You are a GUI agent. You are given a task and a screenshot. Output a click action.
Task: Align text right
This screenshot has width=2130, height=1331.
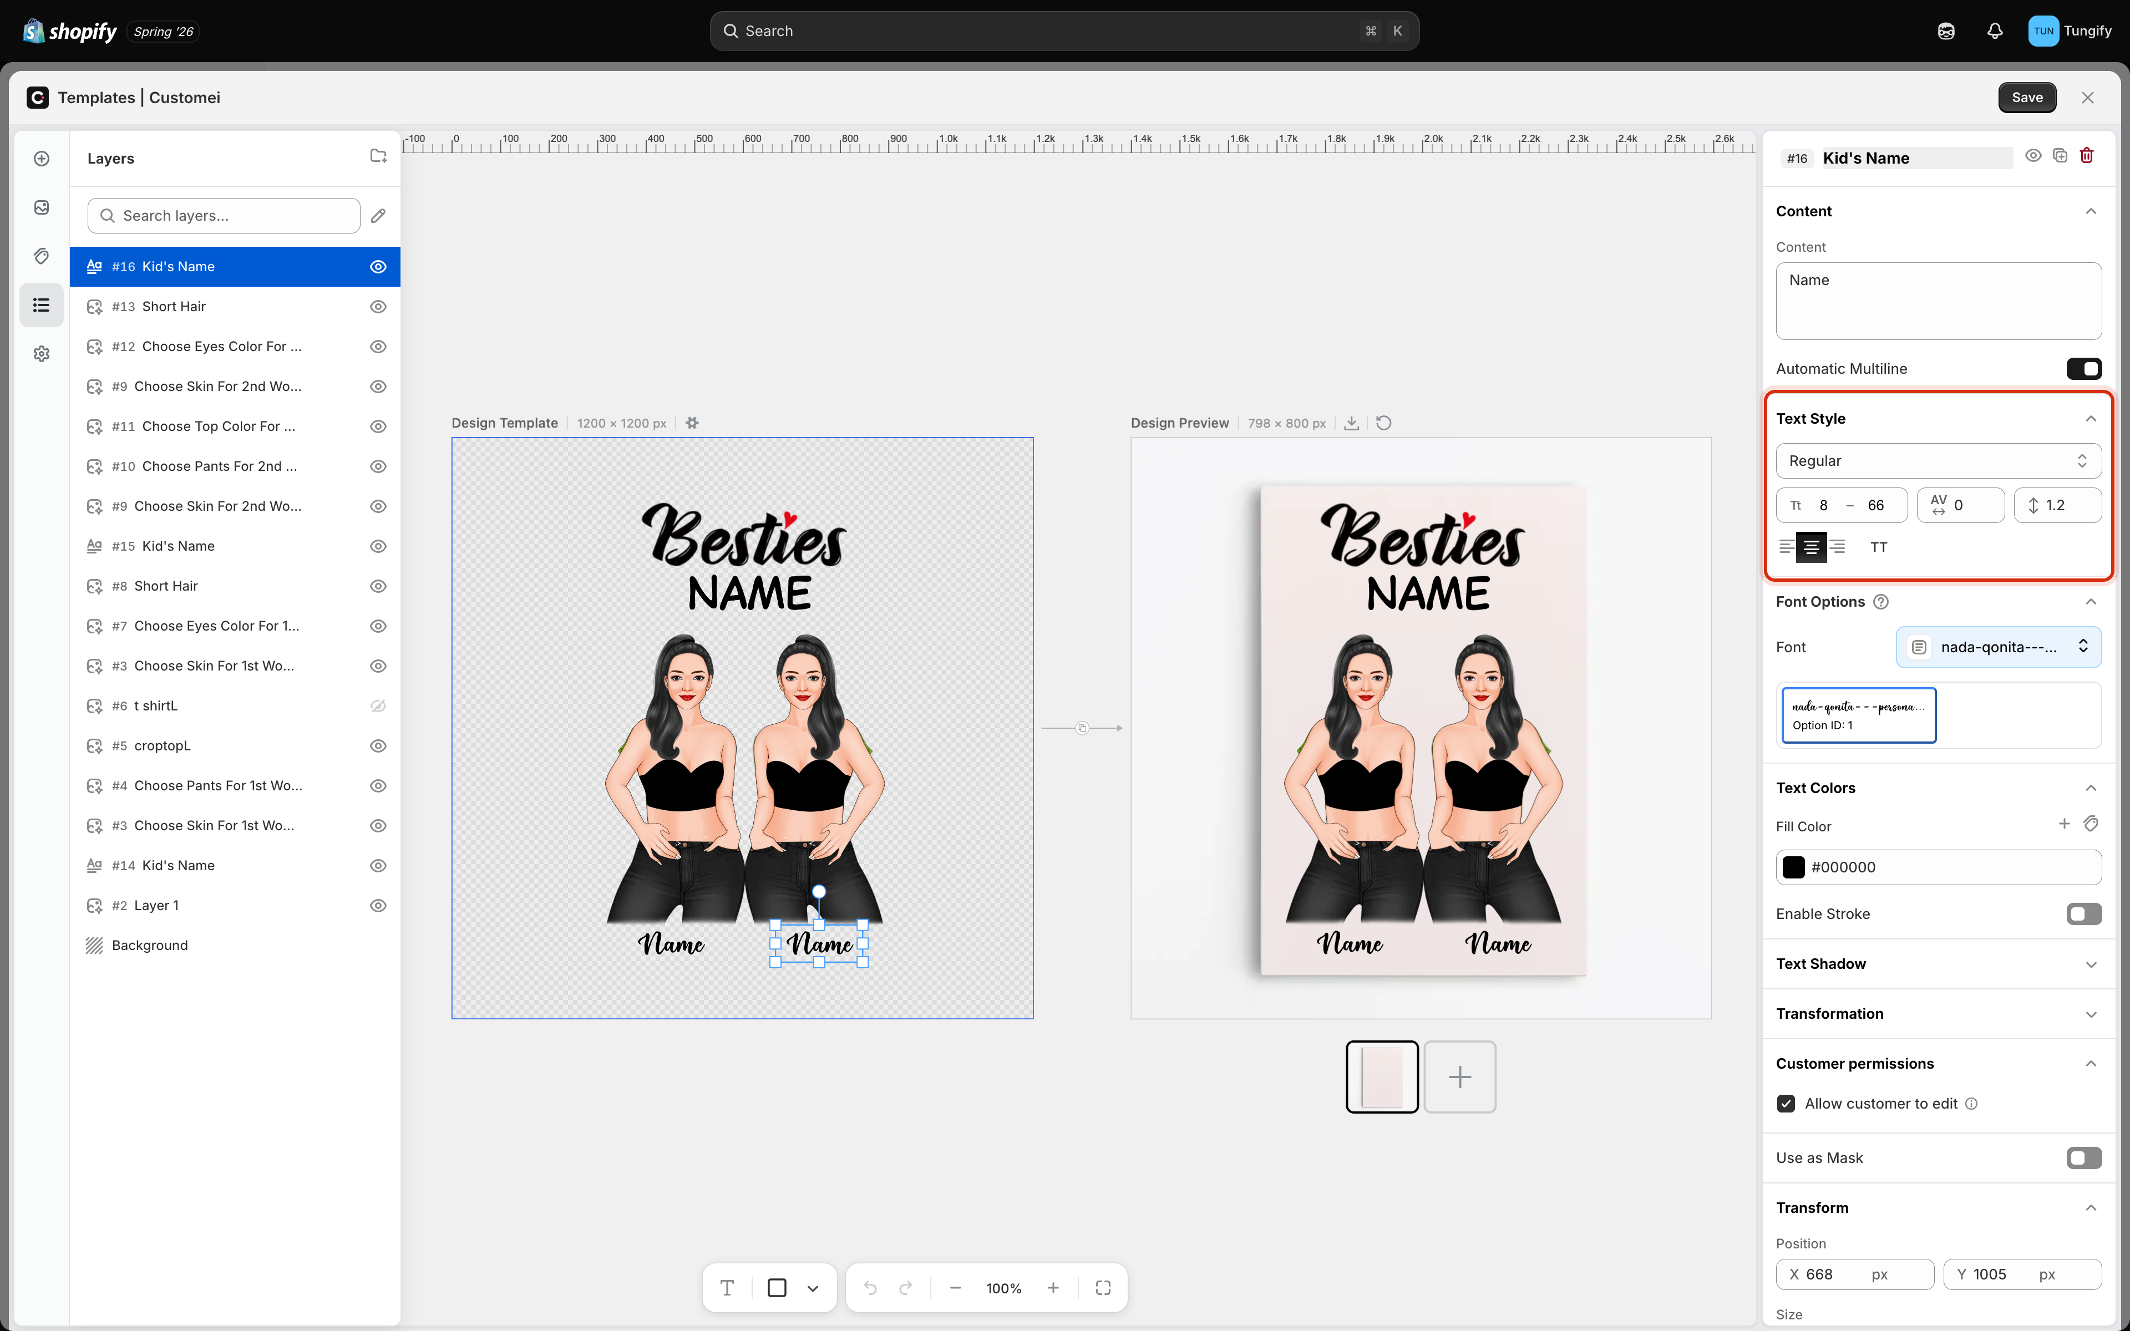[1838, 547]
